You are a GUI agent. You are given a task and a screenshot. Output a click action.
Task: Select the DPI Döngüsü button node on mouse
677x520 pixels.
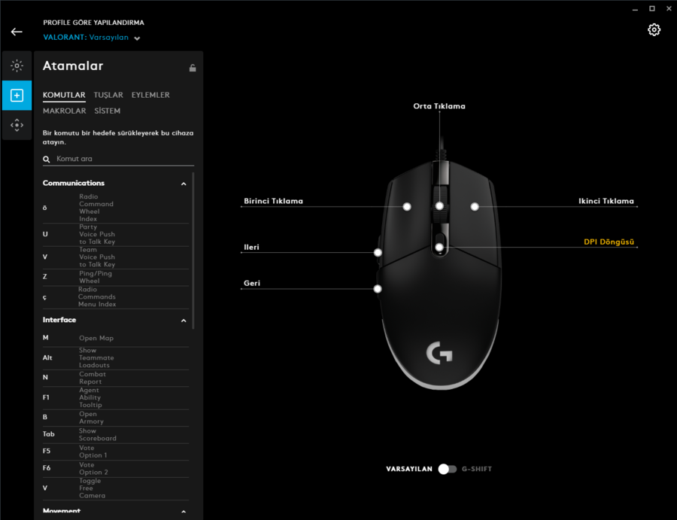(439, 248)
